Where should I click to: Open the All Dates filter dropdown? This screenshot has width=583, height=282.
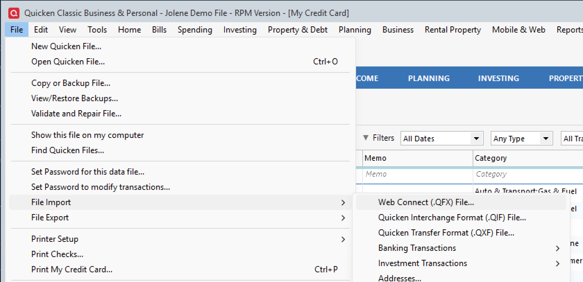click(x=442, y=139)
